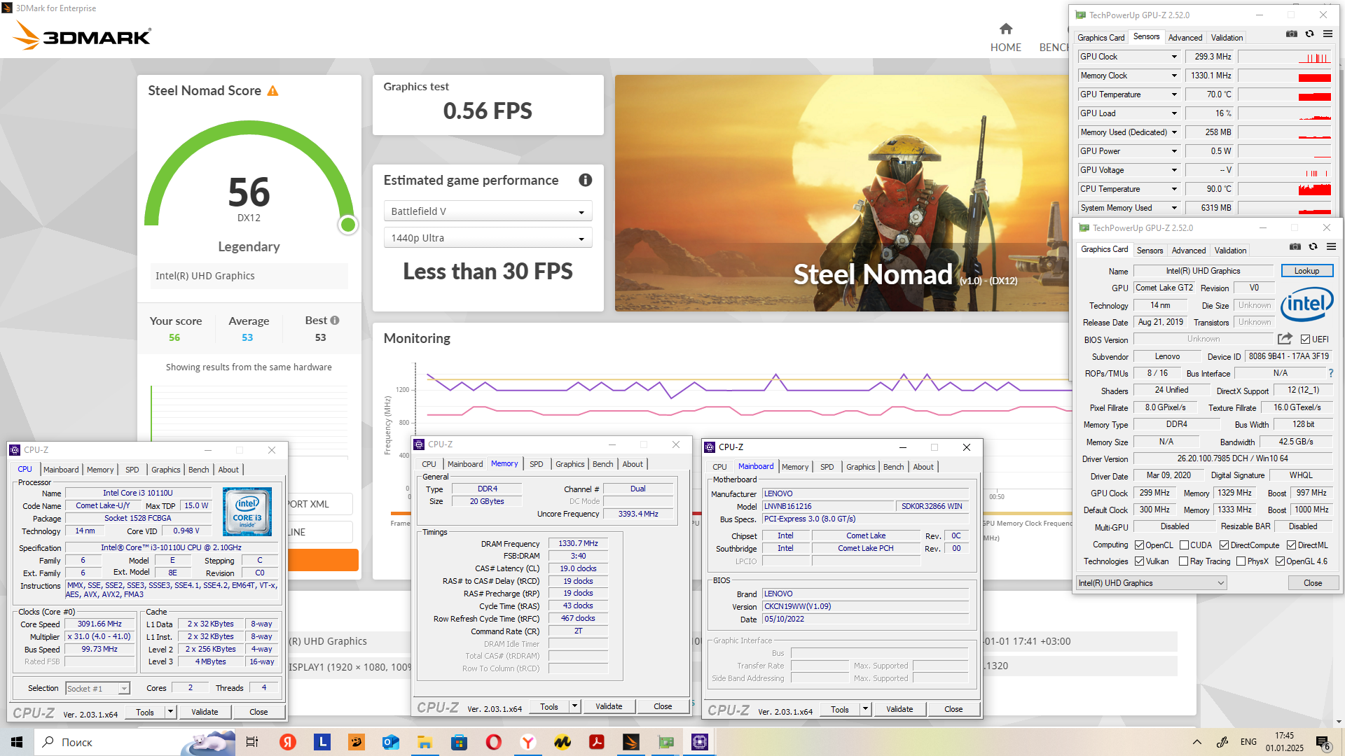Toggle the Ray Tracing checkbox
Screen dimensions: 1345x756
pos(1184,561)
